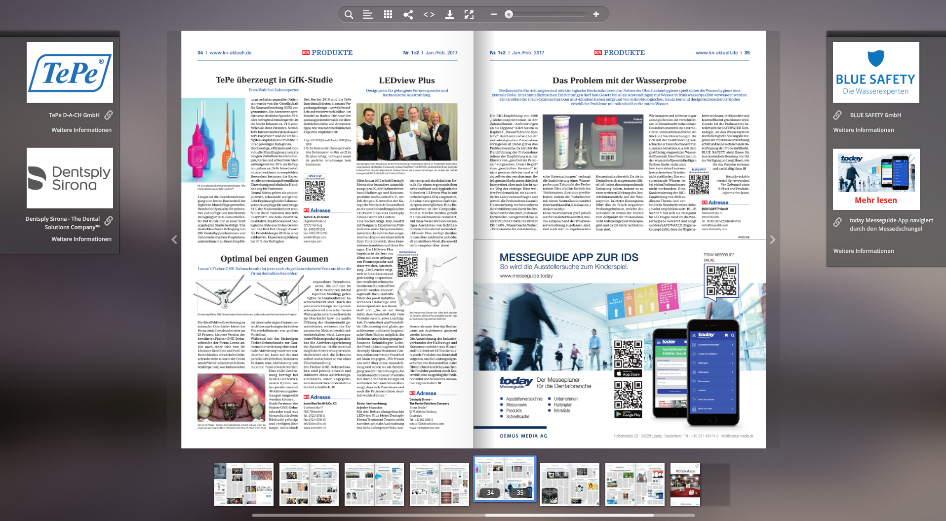
Task: Select the second page thumbnail in strip
Action: pos(309,484)
